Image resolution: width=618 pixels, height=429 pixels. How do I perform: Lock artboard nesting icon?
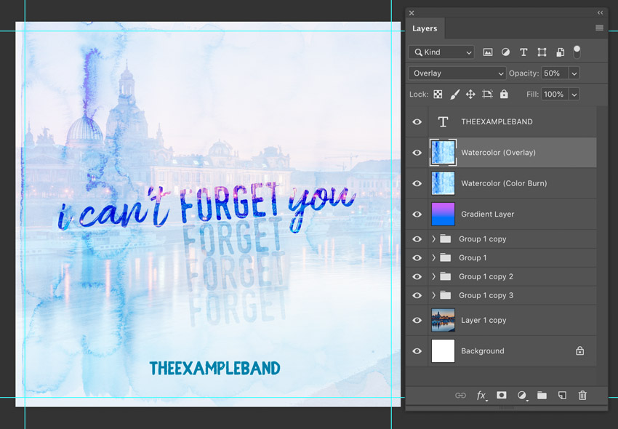pyautogui.click(x=487, y=95)
